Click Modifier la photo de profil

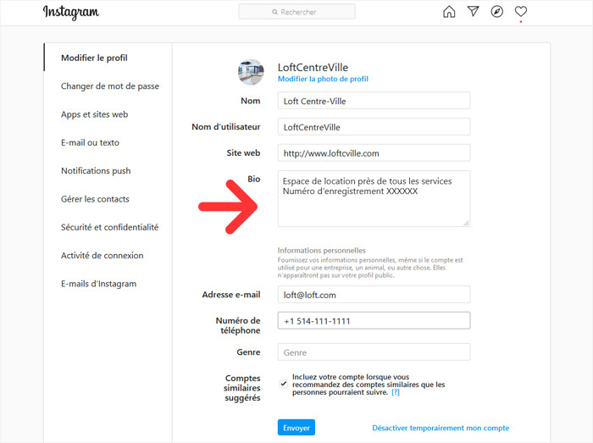click(323, 79)
